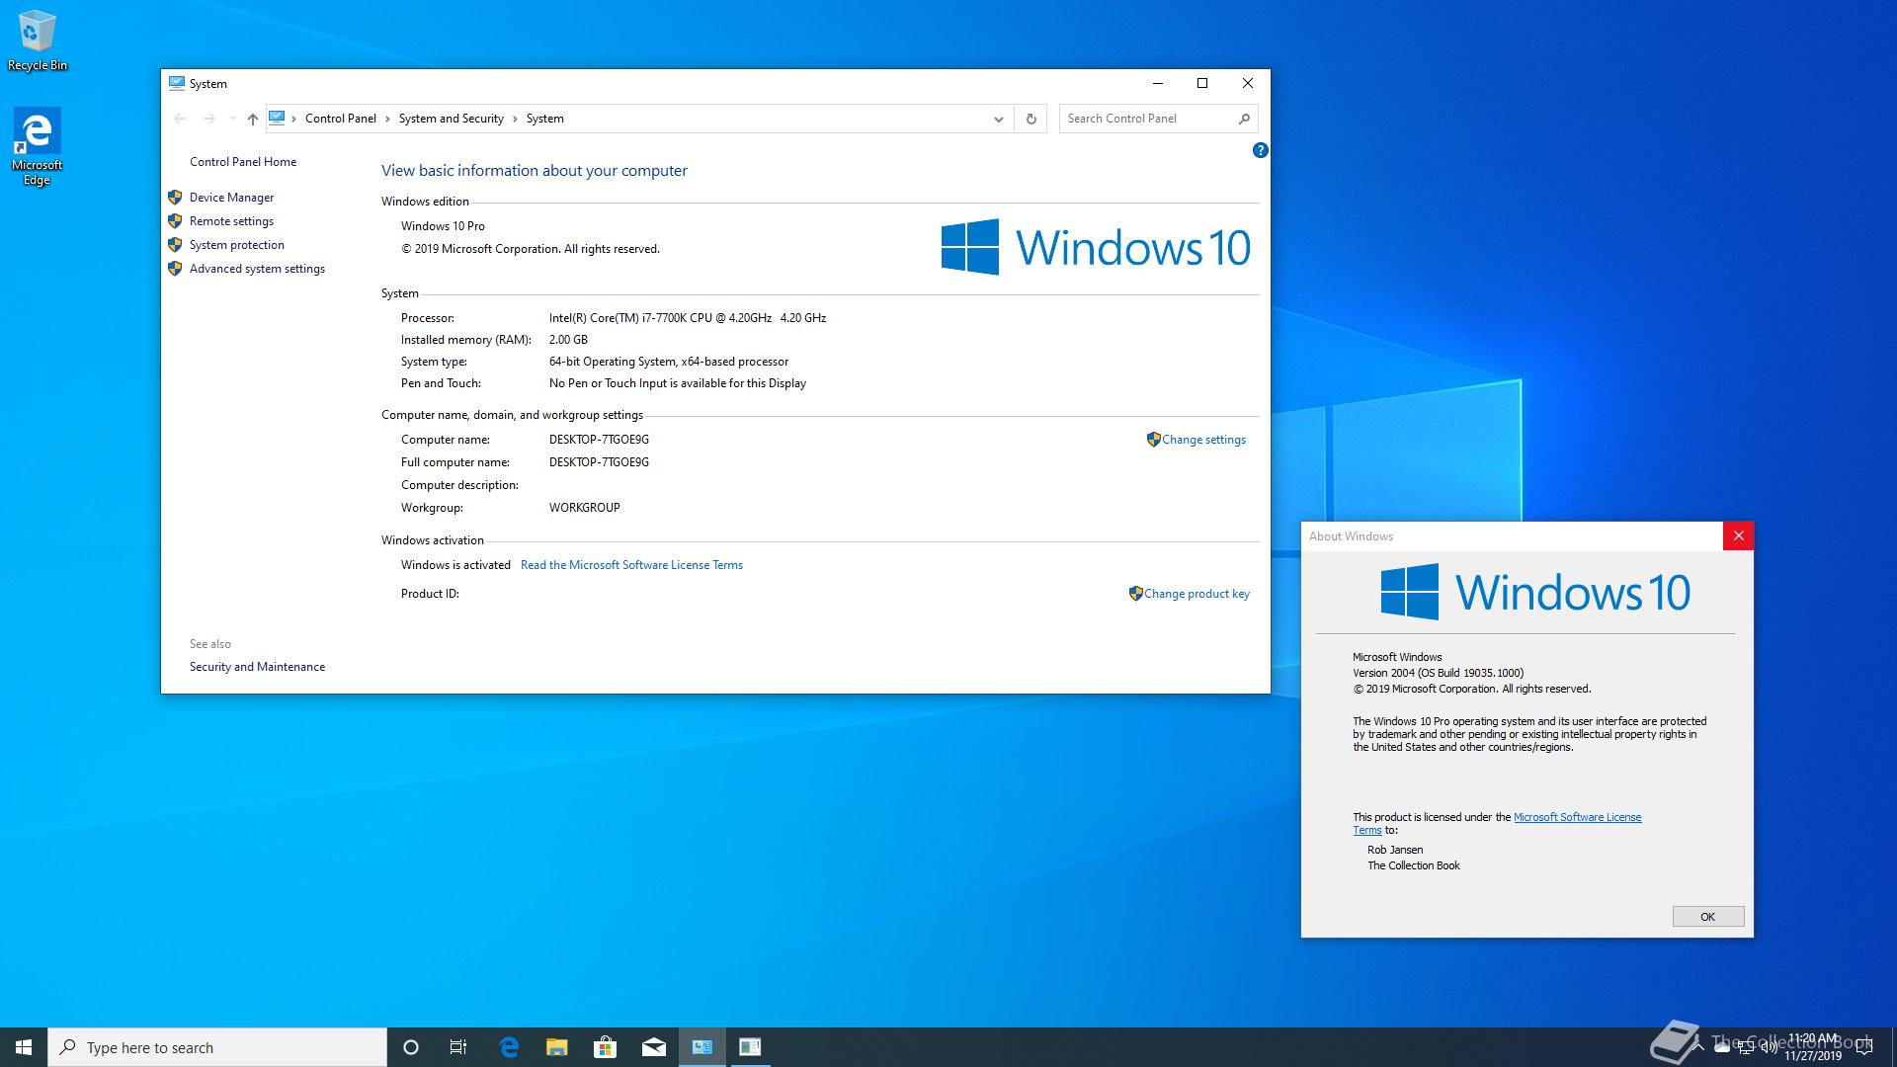
Task: Expand the chevron after Control Panel breadcrumb
Action: point(387,119)
